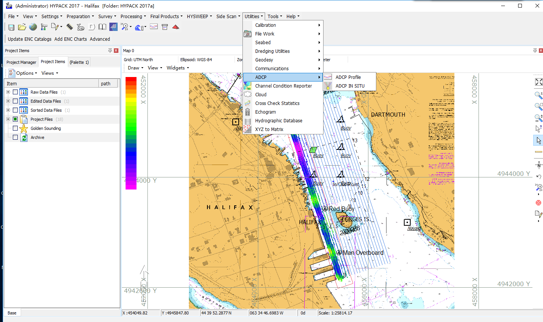This screenshot has height=322, width=543.
Task: Click the Options checklist icon in Project Items
Action: pos(12,73)
